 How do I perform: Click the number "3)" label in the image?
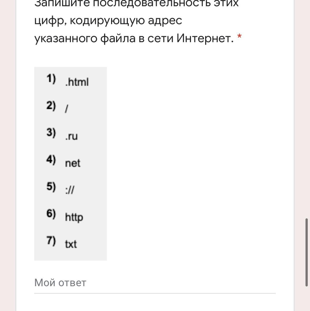51,132
